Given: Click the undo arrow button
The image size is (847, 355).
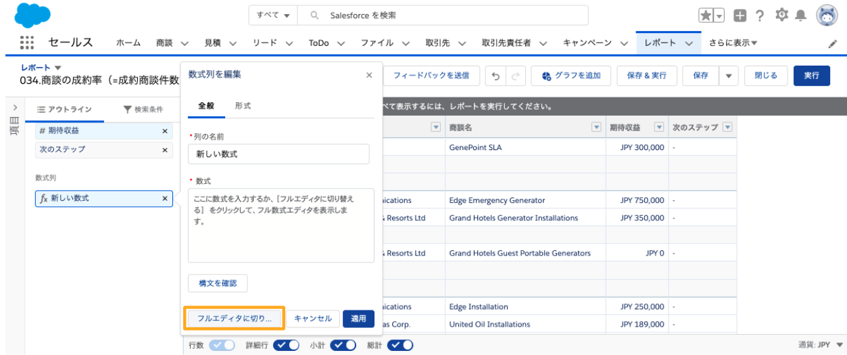Looking at the screenshot, I should 495,76.
